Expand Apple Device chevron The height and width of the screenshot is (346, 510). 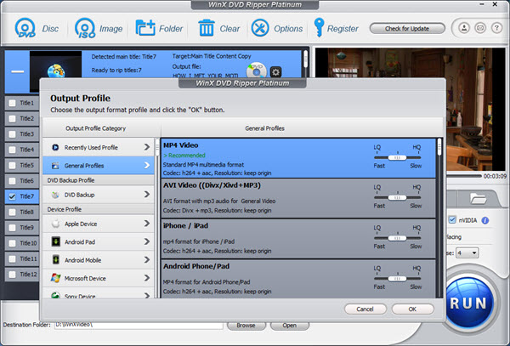coord(147,224)
